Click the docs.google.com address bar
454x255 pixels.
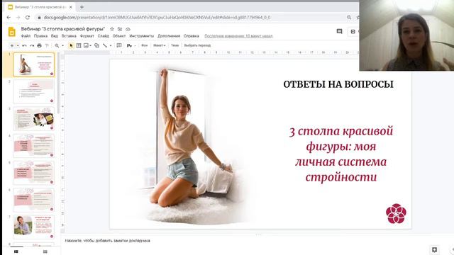click(191, 17)
